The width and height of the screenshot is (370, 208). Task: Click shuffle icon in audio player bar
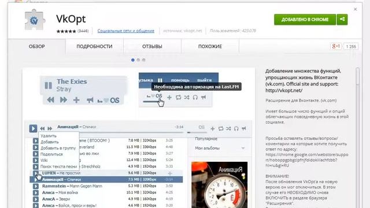click(228, 128)
